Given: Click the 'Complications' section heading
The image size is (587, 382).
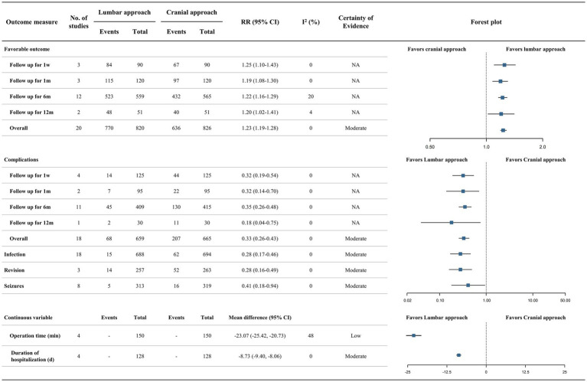Looking at the screenshot, I should pos(21,159).
